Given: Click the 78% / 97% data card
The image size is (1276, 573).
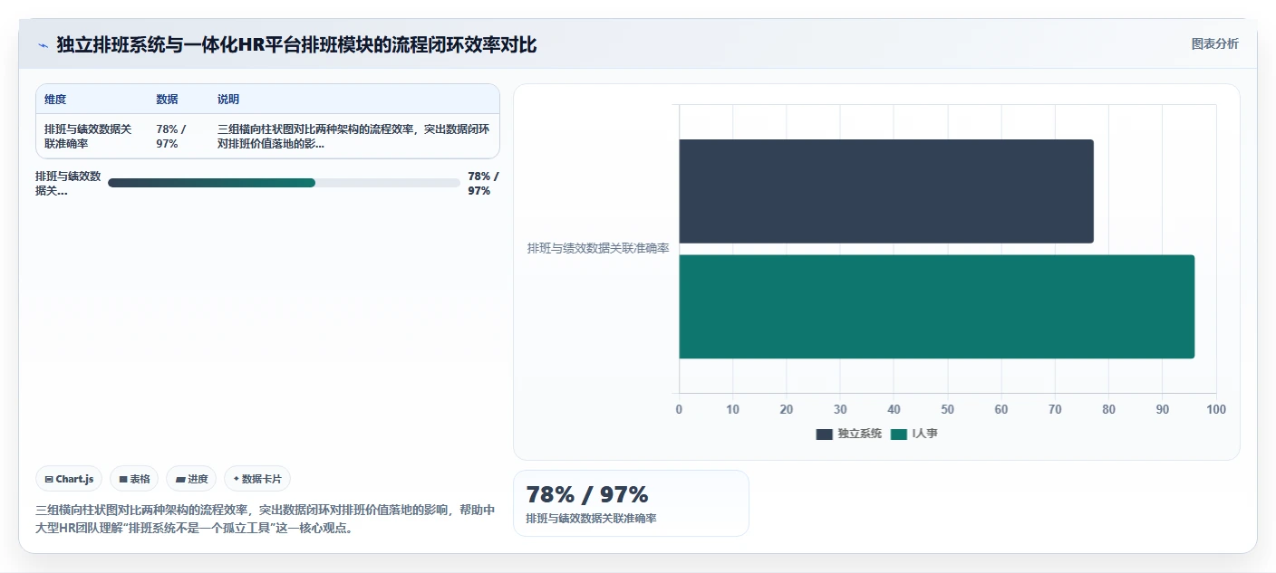Looking at the screenshot, I should (x=631, y=503).
